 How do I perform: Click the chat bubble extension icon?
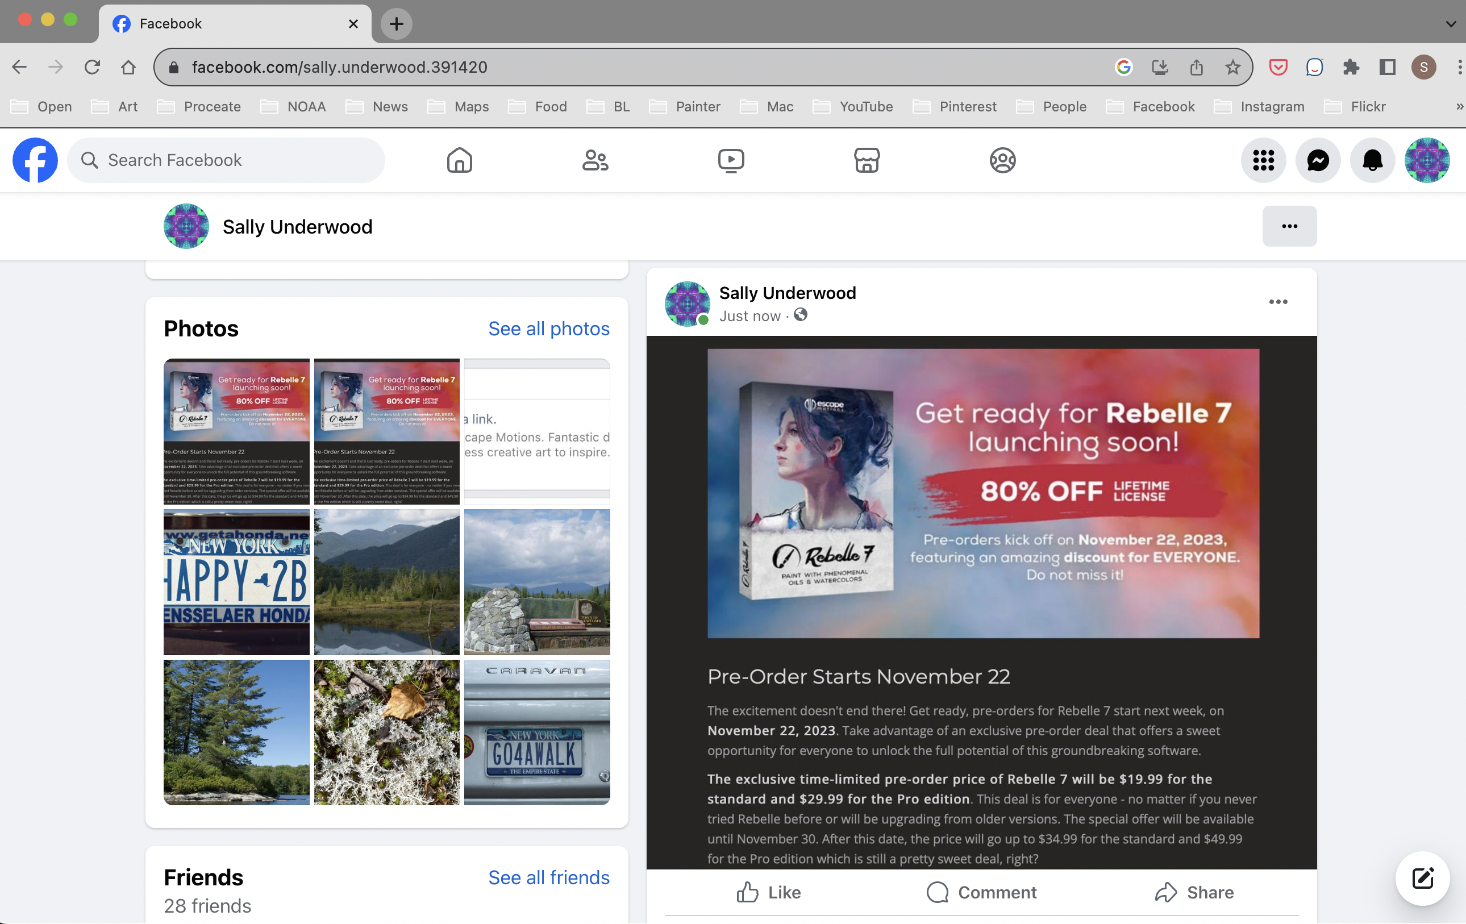[x=1314, y=67]
